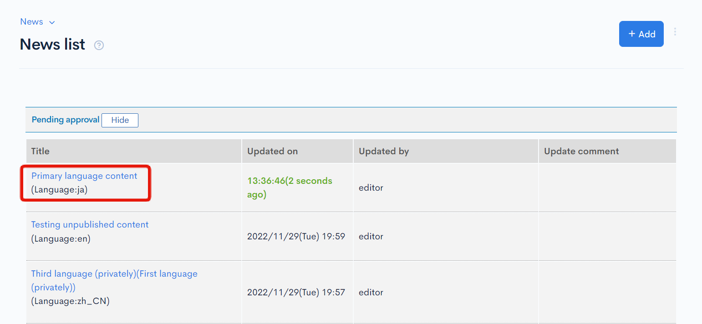Click editor in Testing unpublished content row
702x324 pixels.
pyautogui.click(x=371, y=237)
